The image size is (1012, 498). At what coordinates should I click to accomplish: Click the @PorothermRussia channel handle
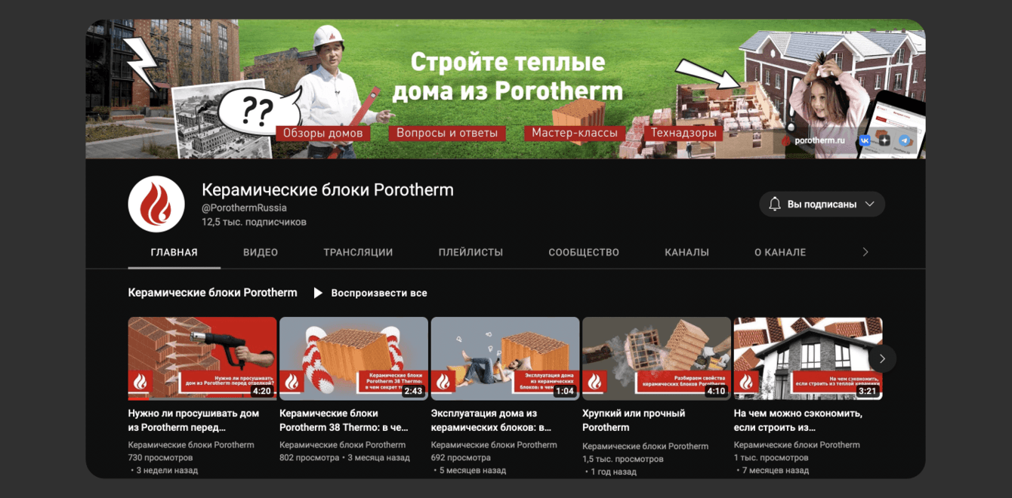click(244, 207)
